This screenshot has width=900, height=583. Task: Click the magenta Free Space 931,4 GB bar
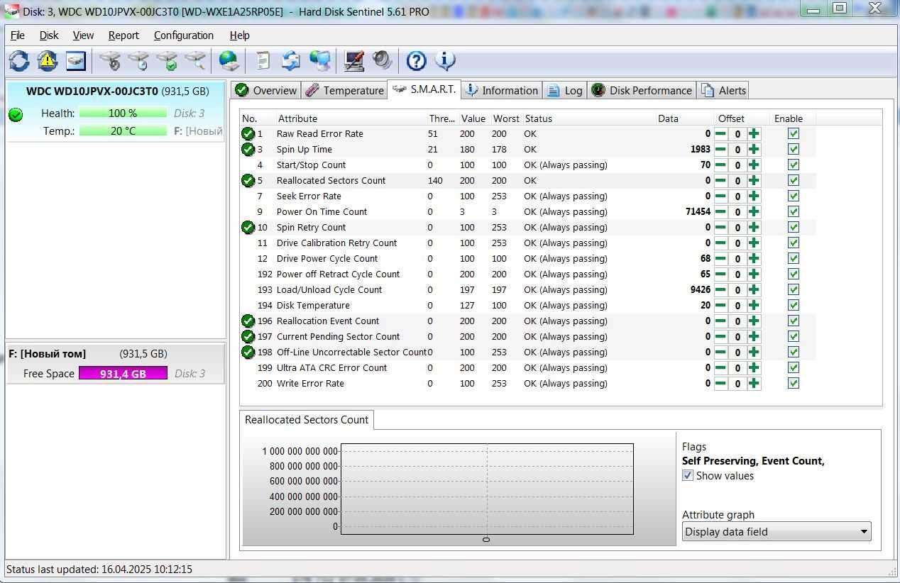coord(123,373)
